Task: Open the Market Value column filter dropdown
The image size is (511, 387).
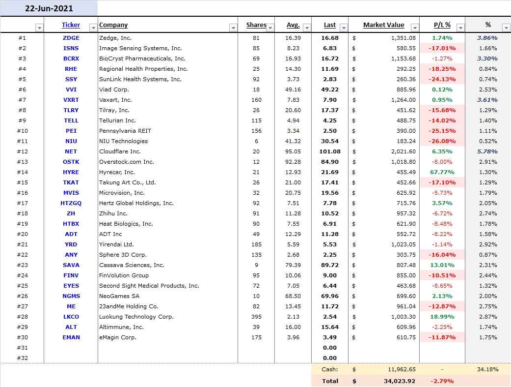Action: [x=415, y=28]
